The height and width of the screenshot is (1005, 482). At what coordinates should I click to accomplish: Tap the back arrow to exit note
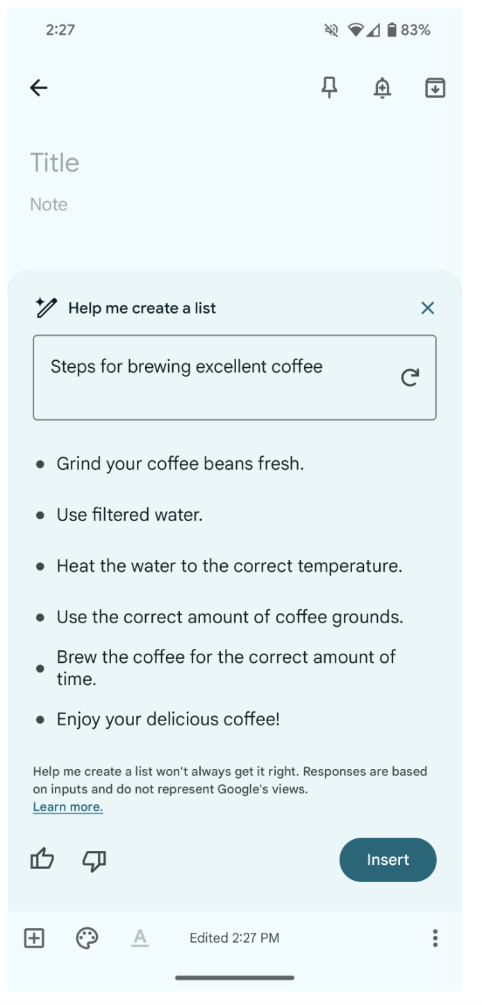39,87
